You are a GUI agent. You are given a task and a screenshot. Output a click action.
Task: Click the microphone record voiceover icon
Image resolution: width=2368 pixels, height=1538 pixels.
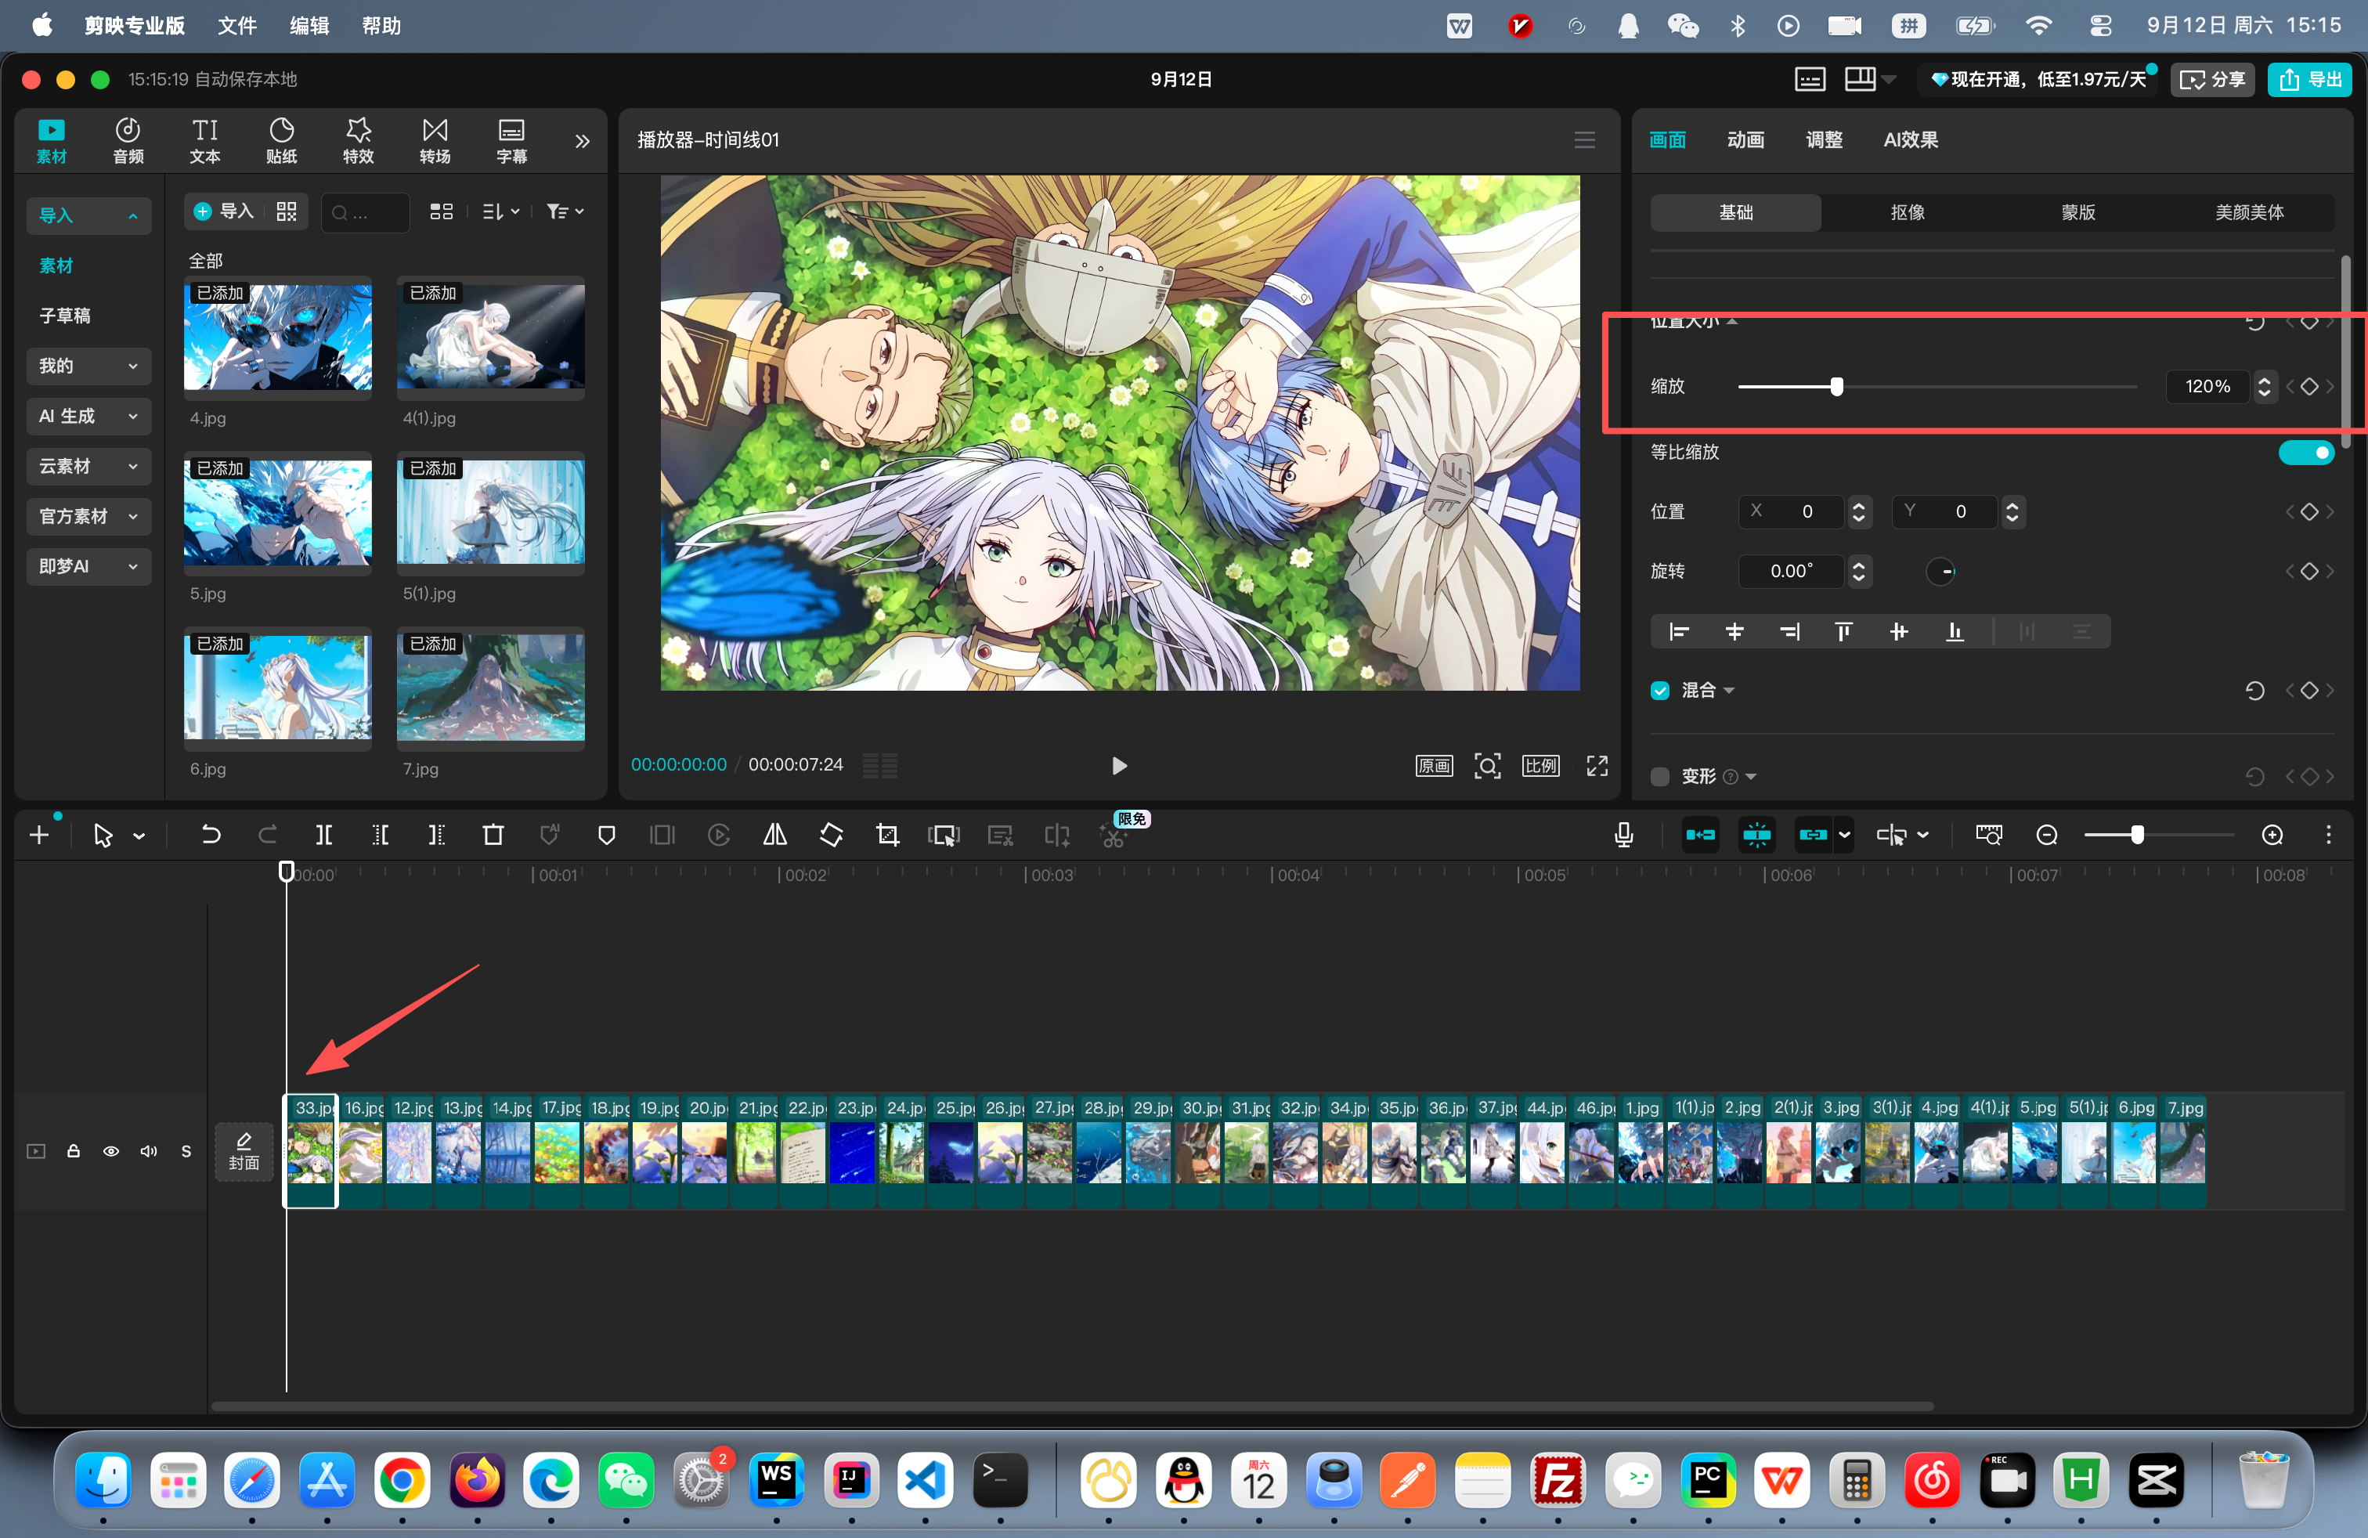(x=1623, y=835)
